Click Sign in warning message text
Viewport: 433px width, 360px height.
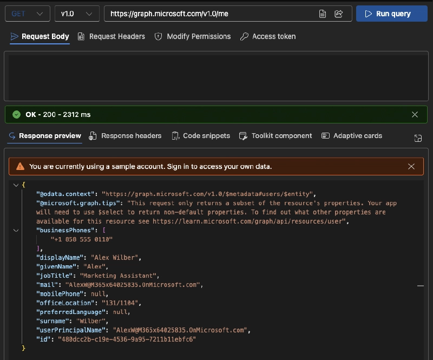150,167
